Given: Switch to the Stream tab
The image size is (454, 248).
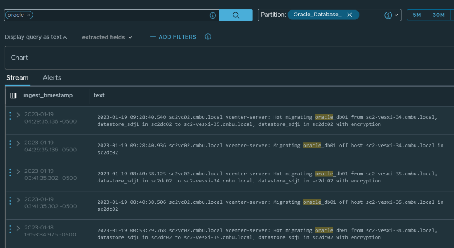Looking at the screenshot, I should pos(17,78).
